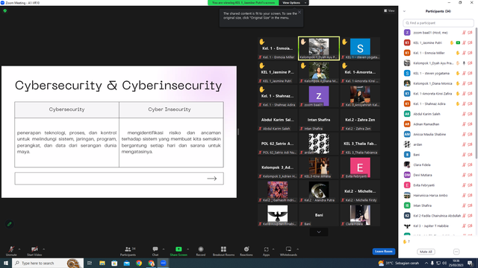Open the Windows notification center
This screenshot has height=268, width=478.
point(471,263)
